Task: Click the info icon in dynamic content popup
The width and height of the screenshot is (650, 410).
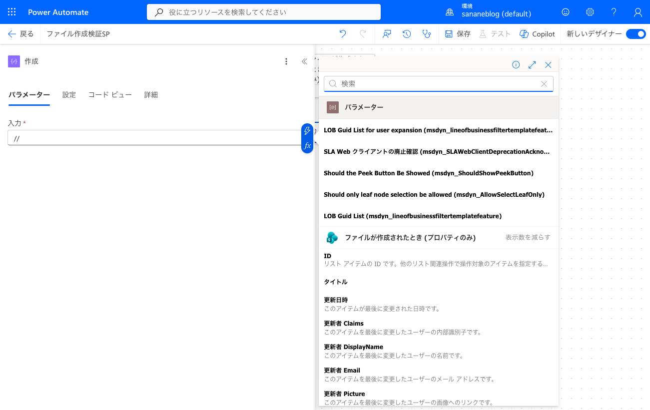Action: (x=516, y=65)
